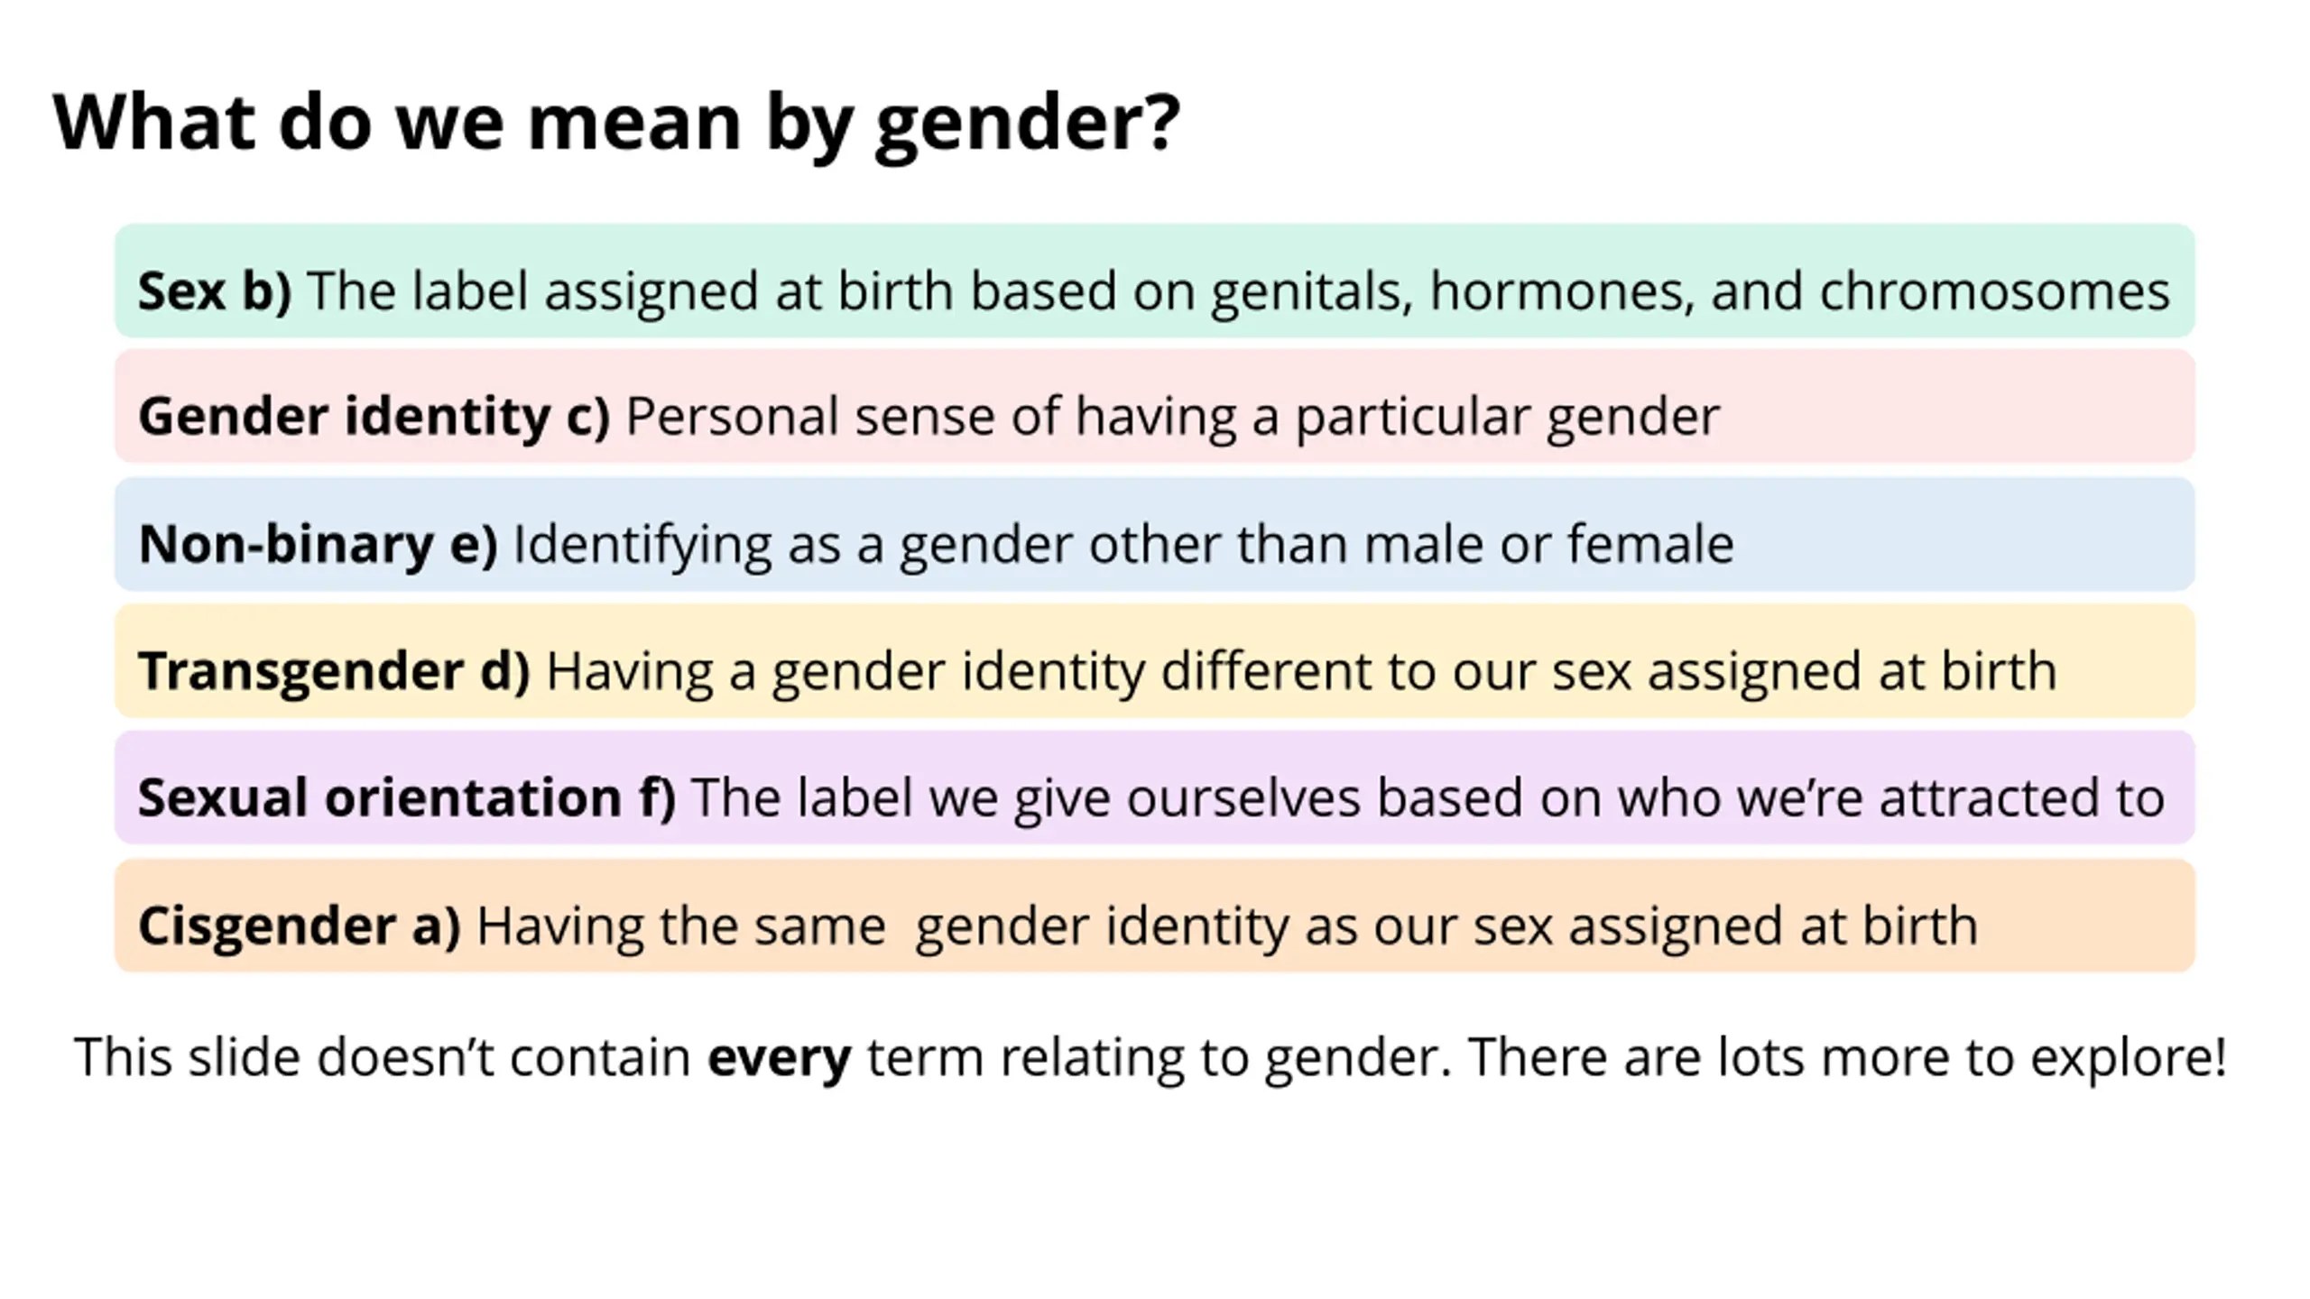Click 'Personal sense of having a particular gender'
The image size is (2310, 1299).
coord(1172,417)
